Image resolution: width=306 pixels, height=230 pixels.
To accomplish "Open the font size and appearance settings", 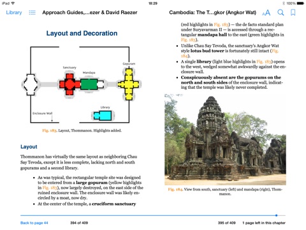I will point(266,13).
